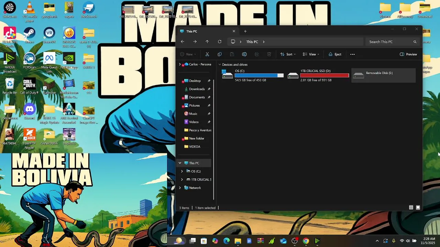Click the New button in Explorer toolbar

pos(188,54)
